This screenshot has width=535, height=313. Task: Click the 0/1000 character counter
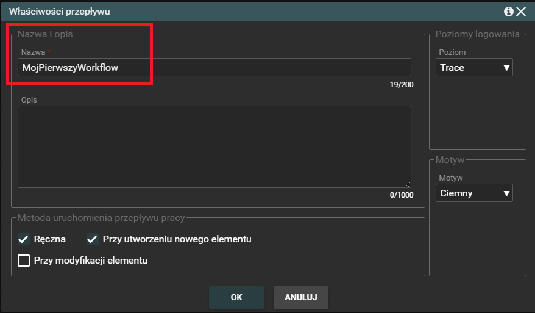point(401,195)
